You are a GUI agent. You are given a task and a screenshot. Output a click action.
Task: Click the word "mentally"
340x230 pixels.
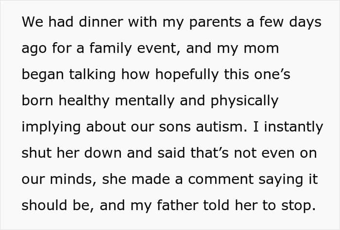click(145, 101)
